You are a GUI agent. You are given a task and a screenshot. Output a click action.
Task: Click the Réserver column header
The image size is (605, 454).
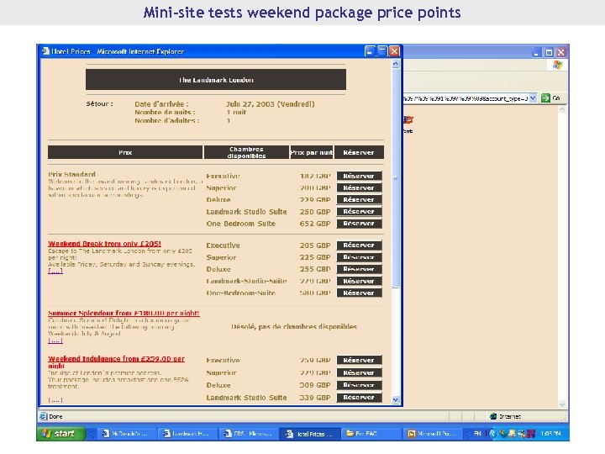(359, 152)
